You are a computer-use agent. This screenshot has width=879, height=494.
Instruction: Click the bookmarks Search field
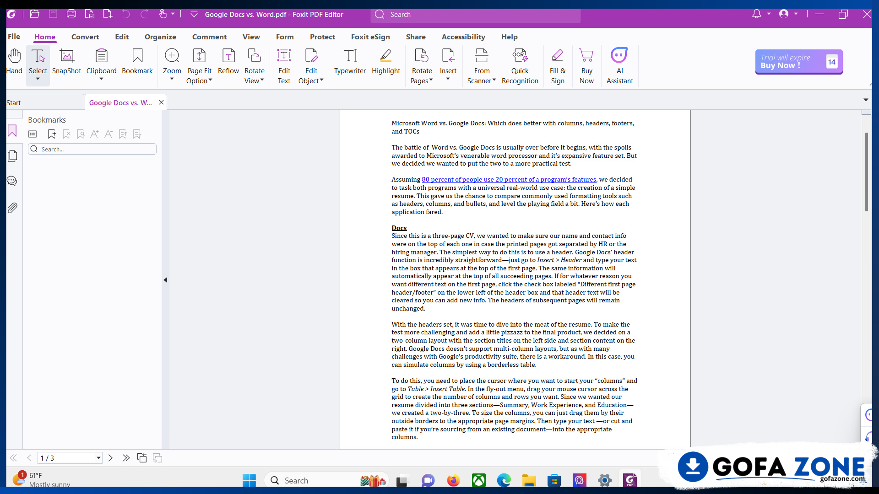click(92, 149)
